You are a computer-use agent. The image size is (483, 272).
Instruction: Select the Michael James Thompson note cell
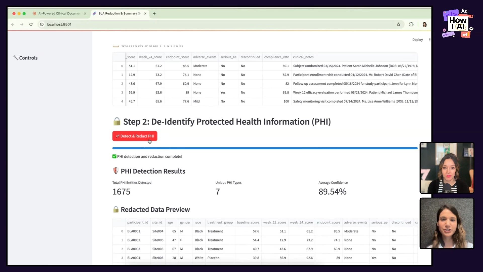pyautogui.click(x=354, y=92)
